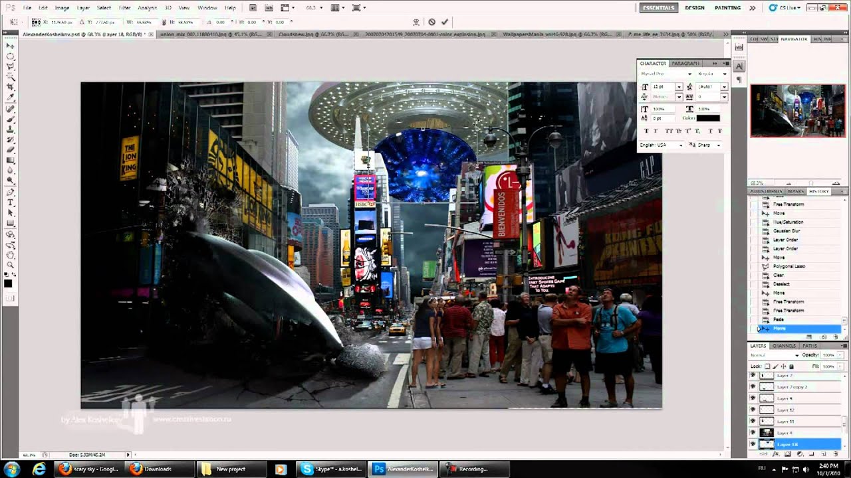The height and width of the screenshot is (478, 851).
Task: Hide Layer 11 with its eye icon
Action: point(753,421)
